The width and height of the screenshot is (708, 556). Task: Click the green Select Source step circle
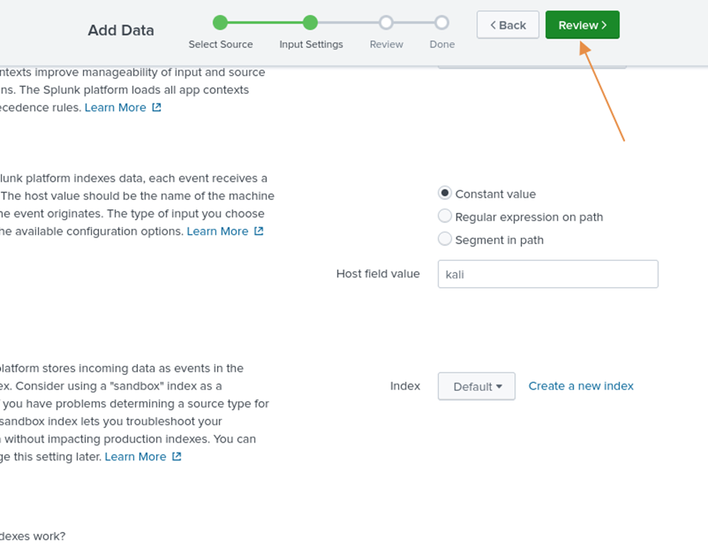(221, 23)
